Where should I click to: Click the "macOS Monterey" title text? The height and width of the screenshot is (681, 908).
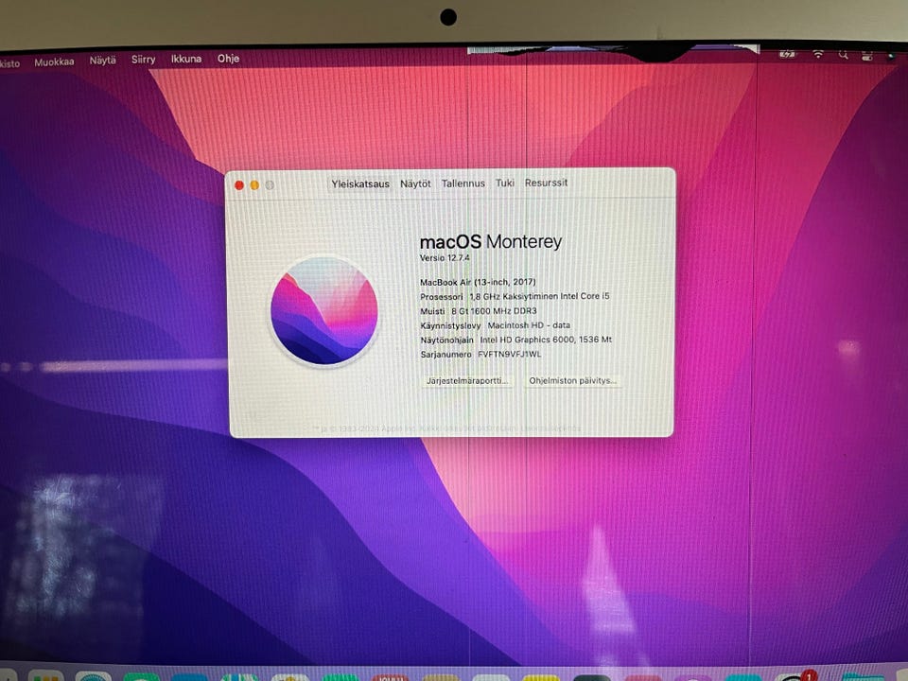point(491,241)
